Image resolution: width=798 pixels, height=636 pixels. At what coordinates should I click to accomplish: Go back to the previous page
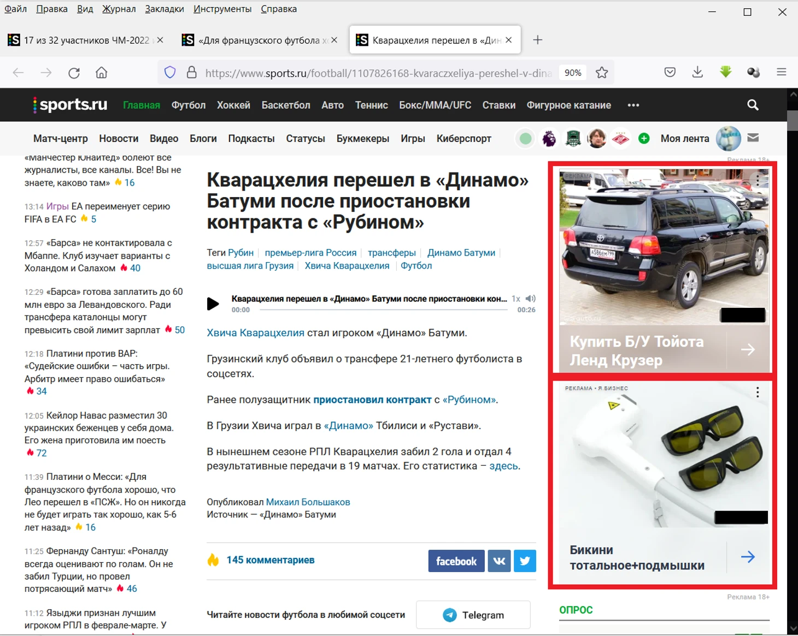coord(19,73)
